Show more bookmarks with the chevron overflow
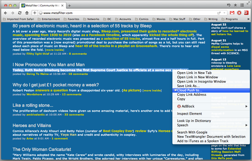The height and width of the screenshot is (161, 252). pyautogui.click(x=248, y=19)
